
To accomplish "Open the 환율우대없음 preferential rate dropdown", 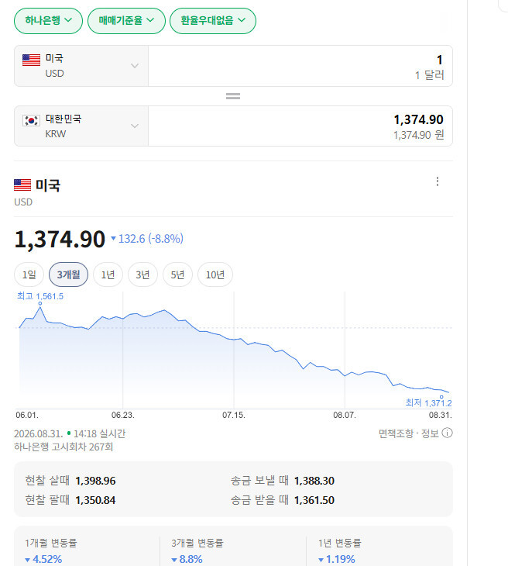I will tap(213, 21).
